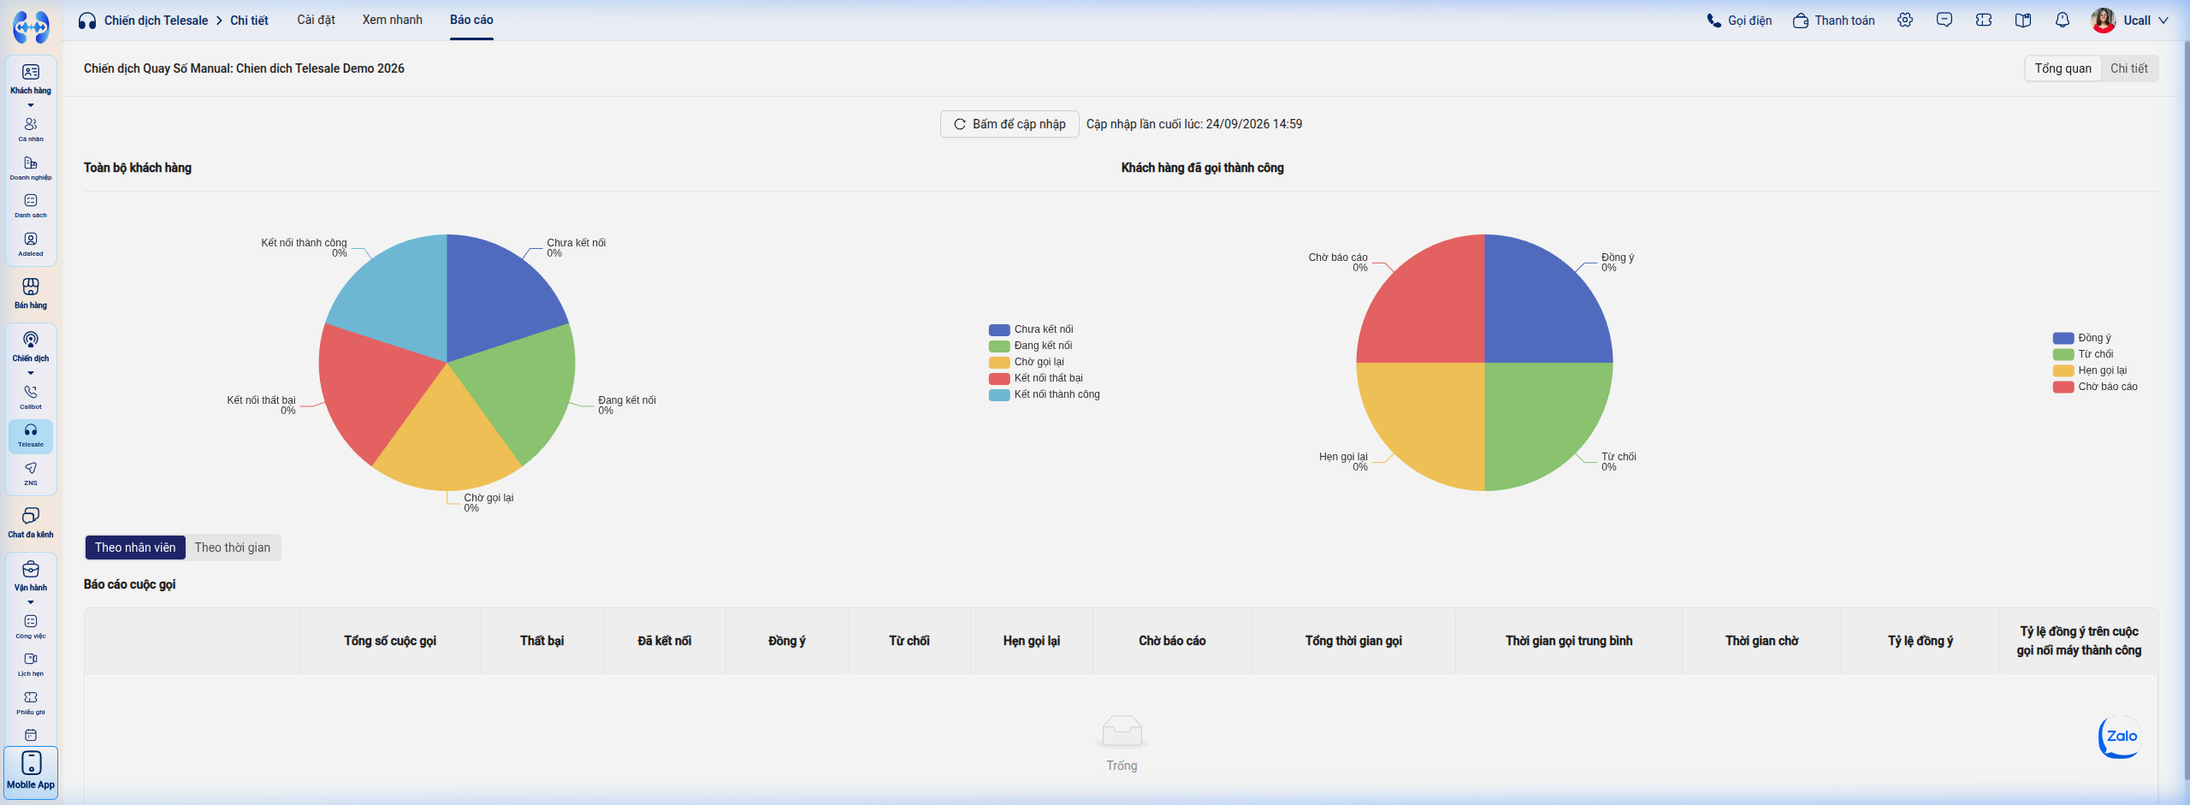Toggle the Đồng ý legend color swatch
The height and width of the screenshot is (805, 2190).
tap(2063, 338)
